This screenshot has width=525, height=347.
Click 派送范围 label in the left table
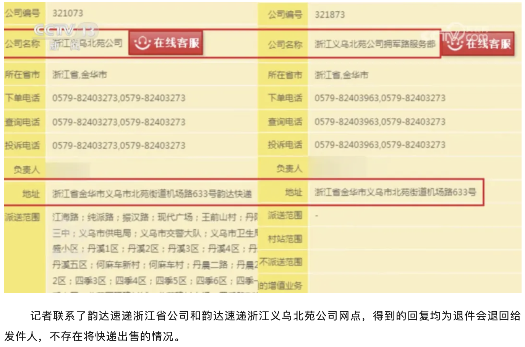[22, 217]
